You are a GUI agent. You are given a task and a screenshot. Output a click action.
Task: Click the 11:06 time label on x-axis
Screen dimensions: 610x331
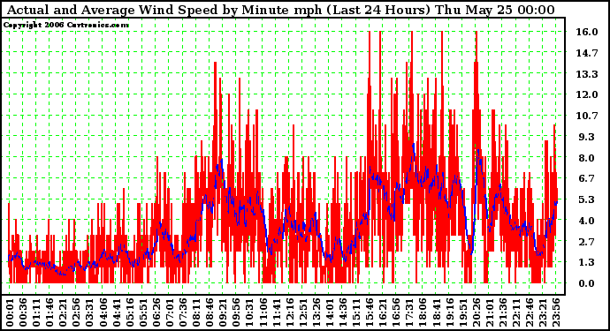click(263, 312)
